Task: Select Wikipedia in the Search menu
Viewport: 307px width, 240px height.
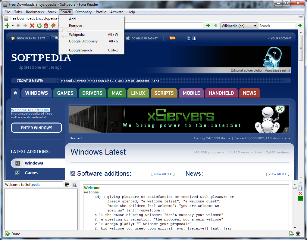Action: [91, 34]
